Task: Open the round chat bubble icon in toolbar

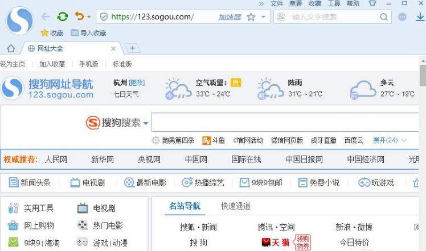Action: 402,17
